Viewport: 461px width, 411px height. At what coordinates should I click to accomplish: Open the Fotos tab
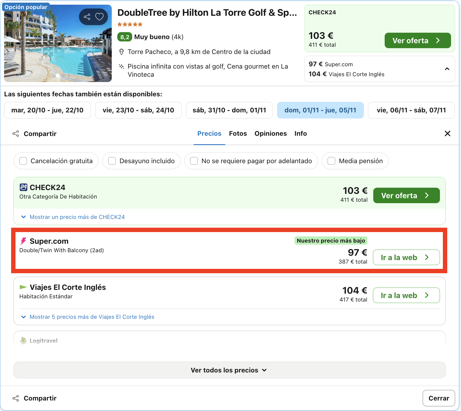[238, 133]
